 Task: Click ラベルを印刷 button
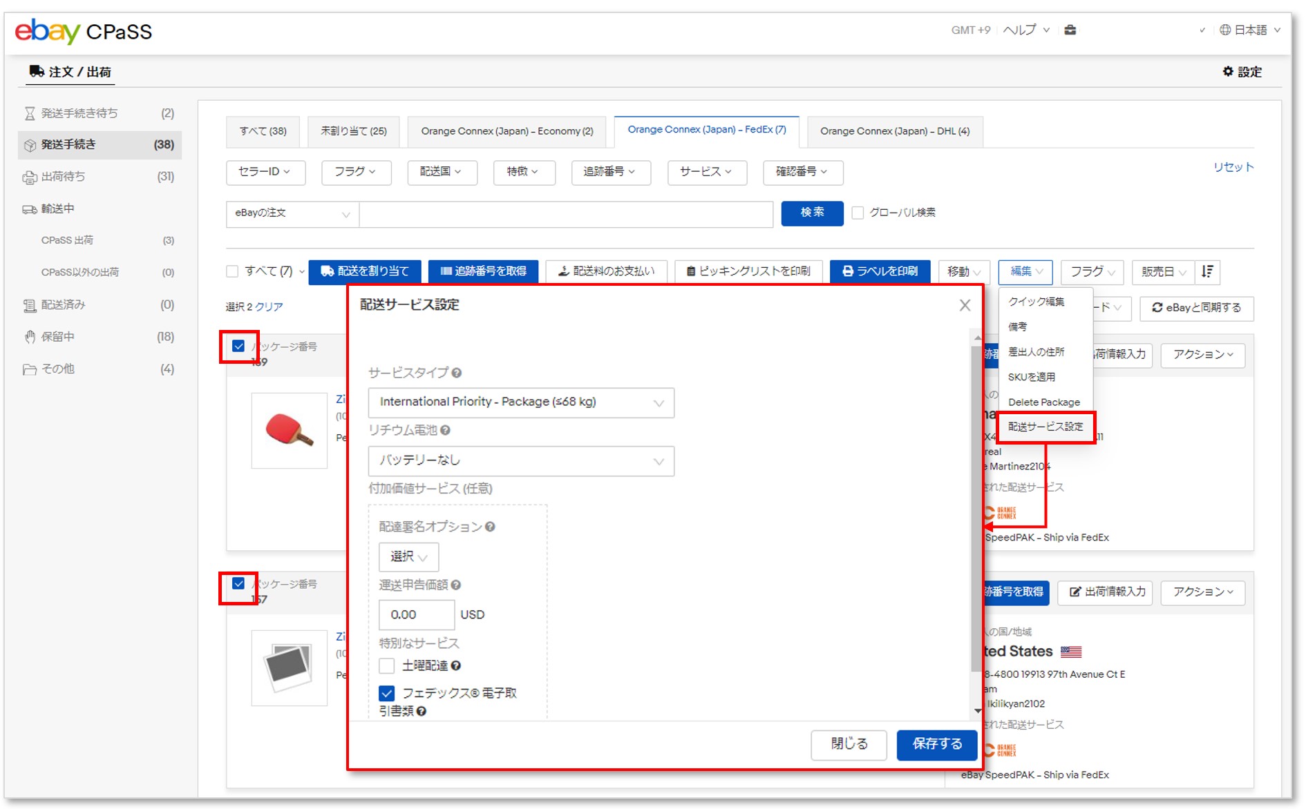[x=880, y=271]
